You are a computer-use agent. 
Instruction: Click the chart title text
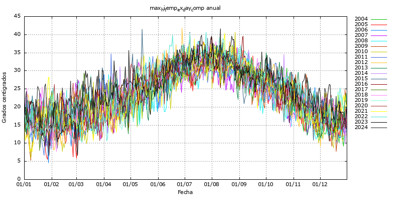[x=186, y=8]
